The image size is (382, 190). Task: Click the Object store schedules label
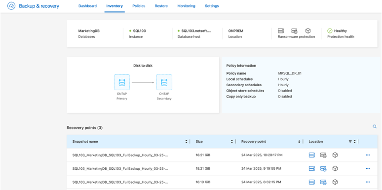[x=245, y=91]
